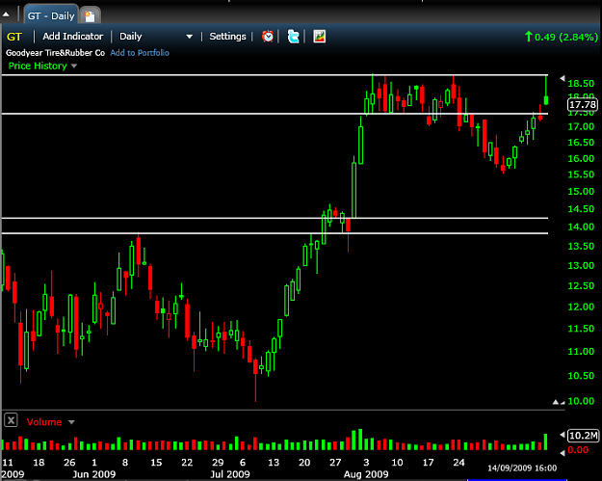Click the 14.00 price axis label

[x=581, y=227]
